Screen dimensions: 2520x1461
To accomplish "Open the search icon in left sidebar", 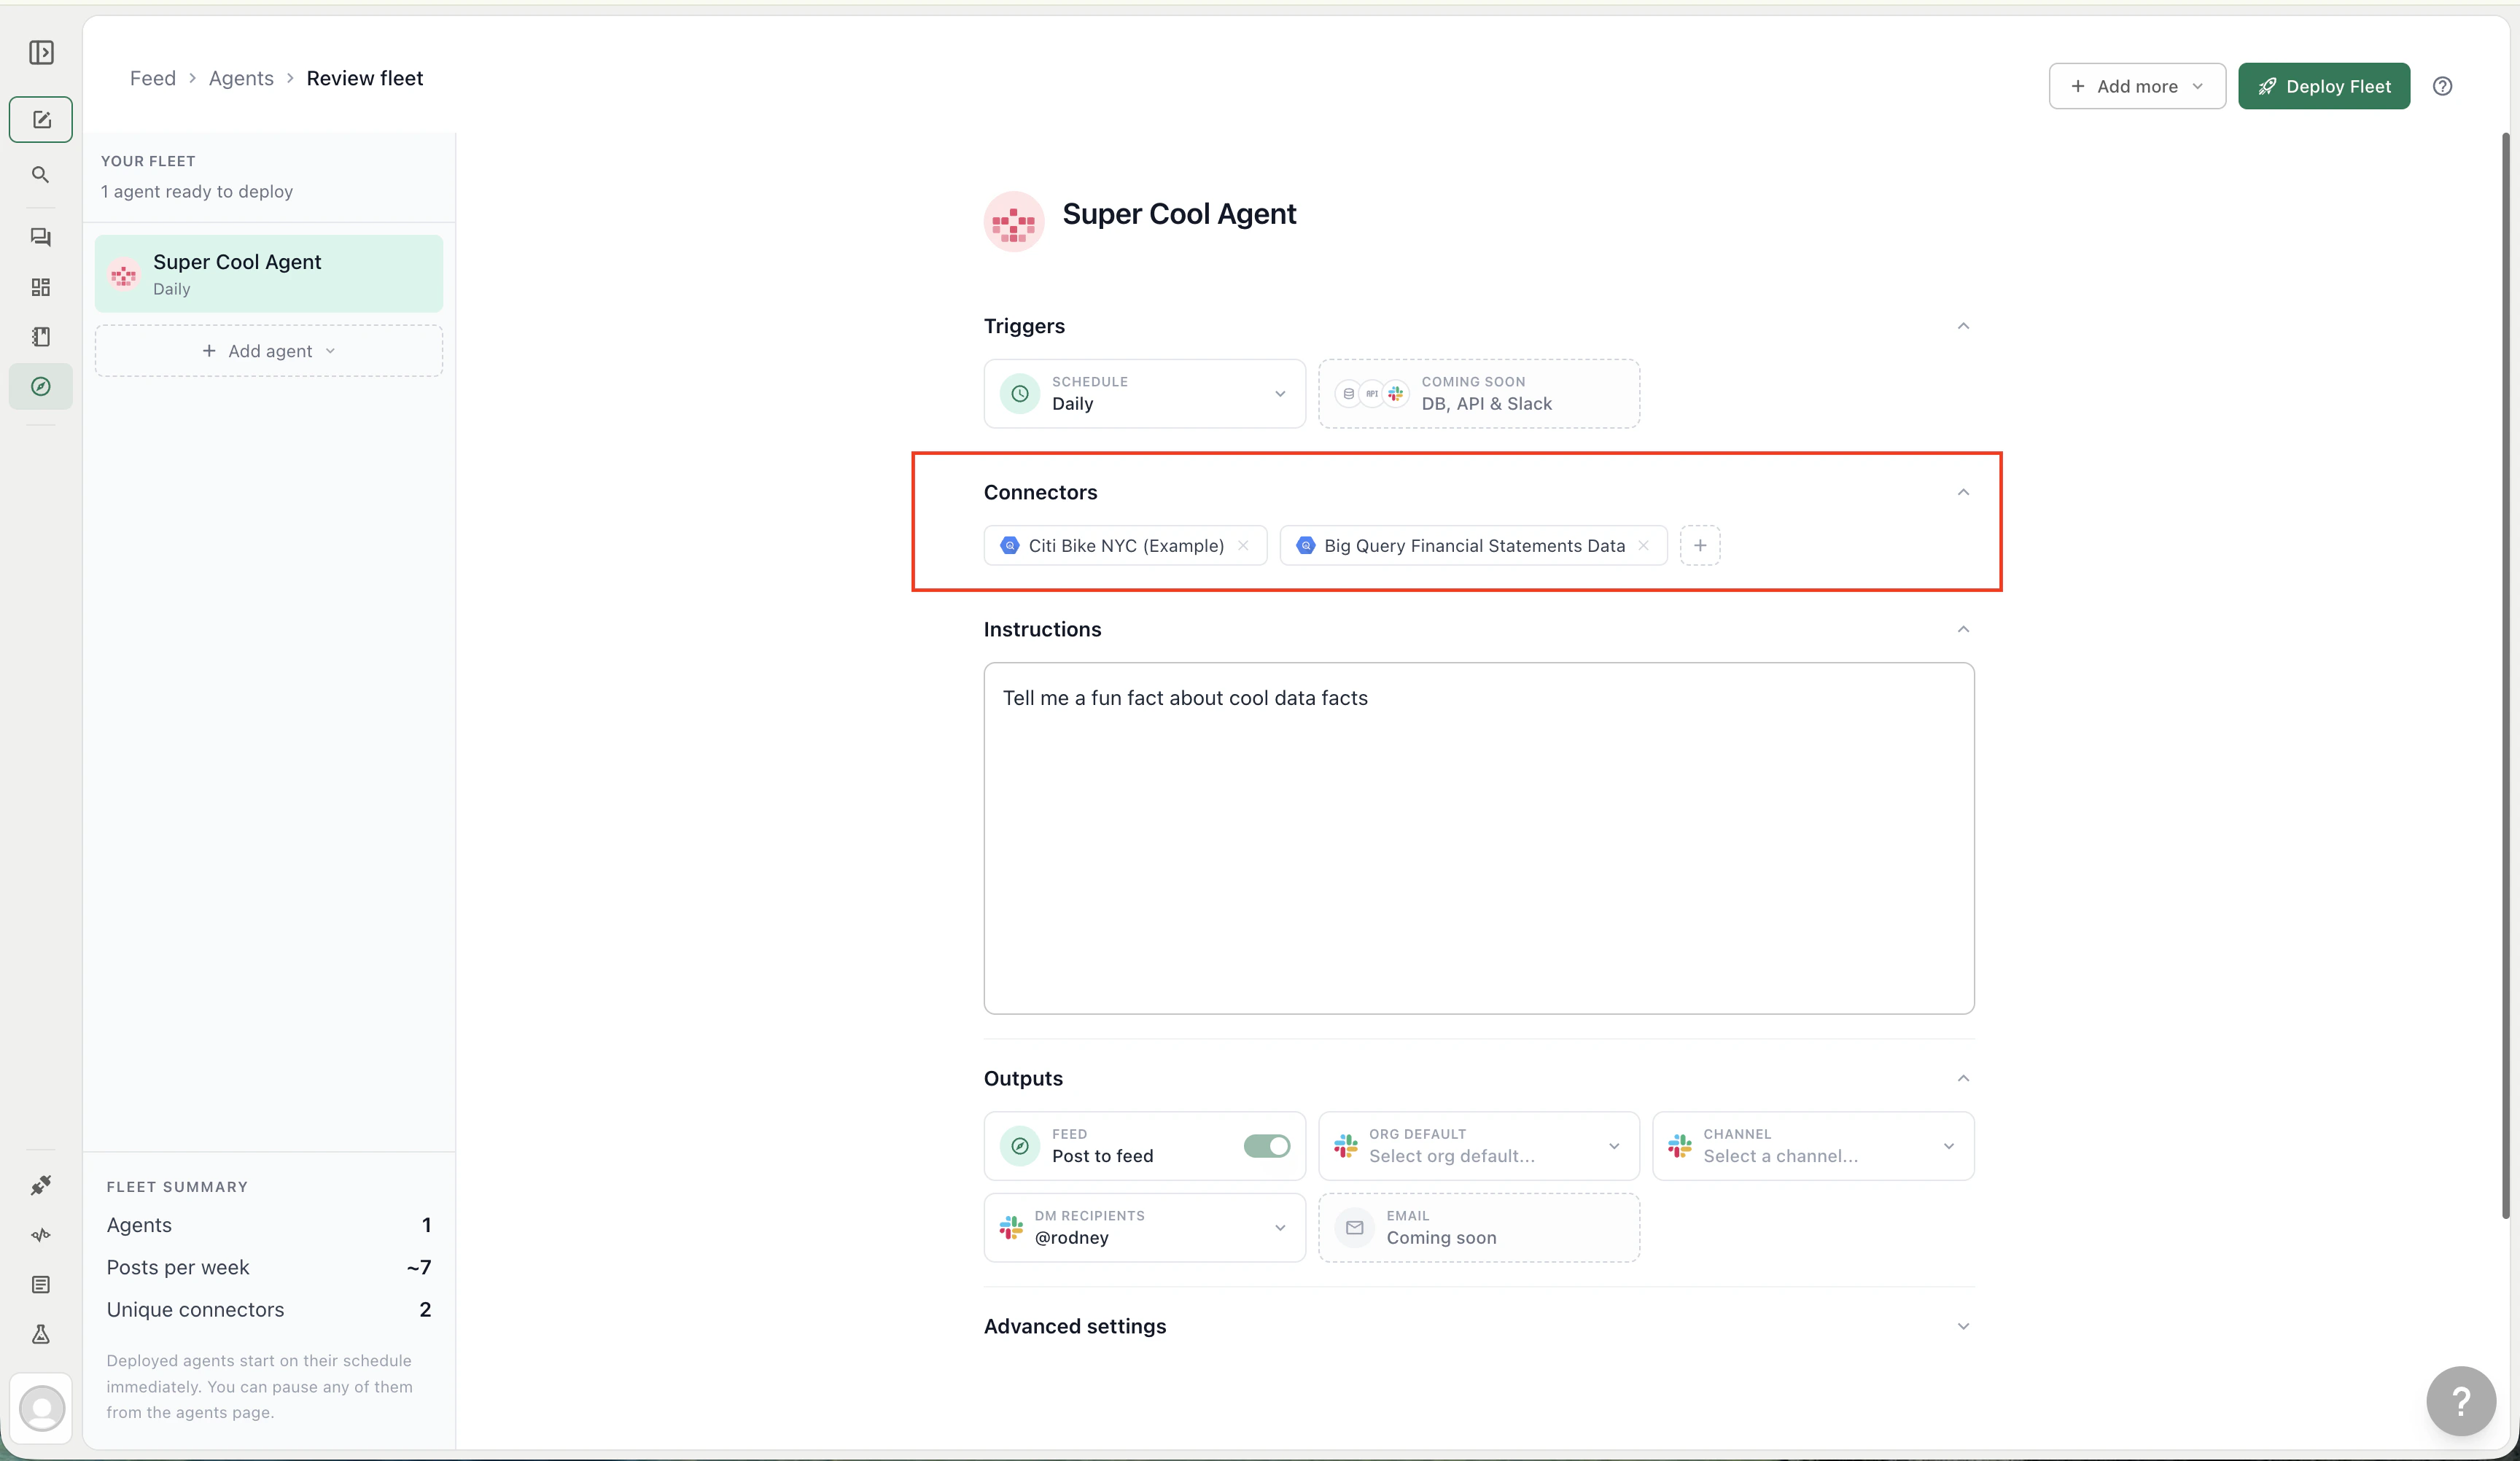I will pos(41,175).
